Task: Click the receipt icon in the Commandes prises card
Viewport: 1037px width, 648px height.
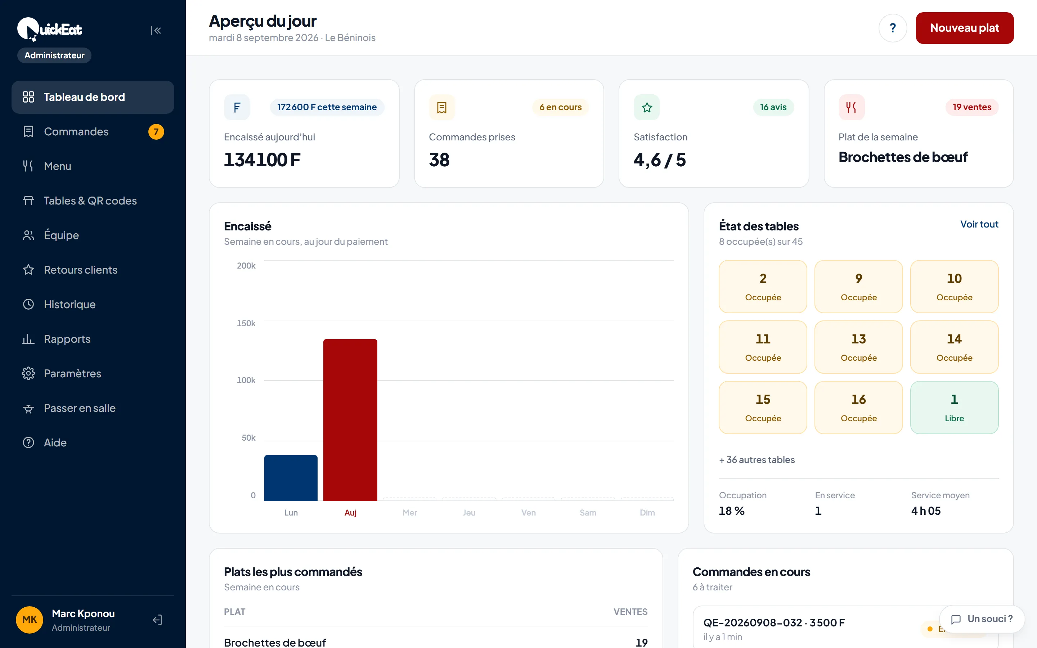Action: (442, 107)
